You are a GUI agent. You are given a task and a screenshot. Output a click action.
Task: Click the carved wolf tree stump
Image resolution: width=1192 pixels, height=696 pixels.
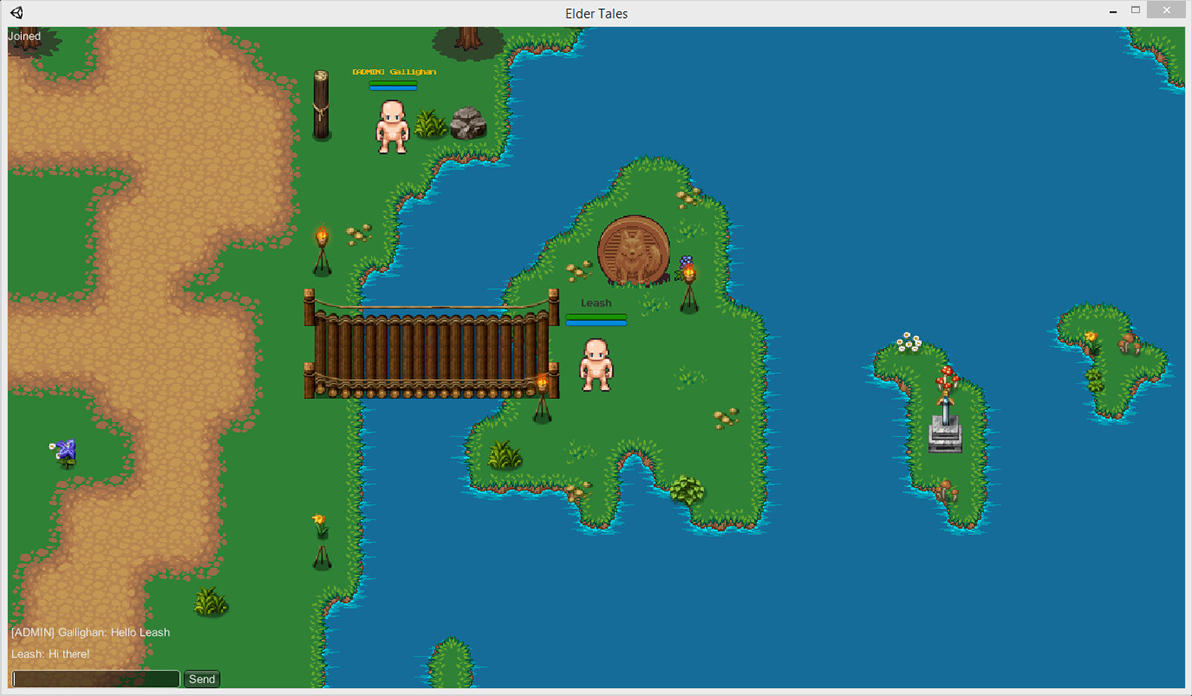[635, 251]
